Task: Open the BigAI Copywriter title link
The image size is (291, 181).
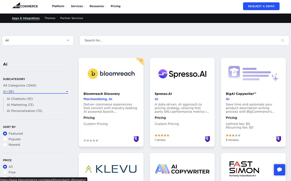Action: point(241,94)
